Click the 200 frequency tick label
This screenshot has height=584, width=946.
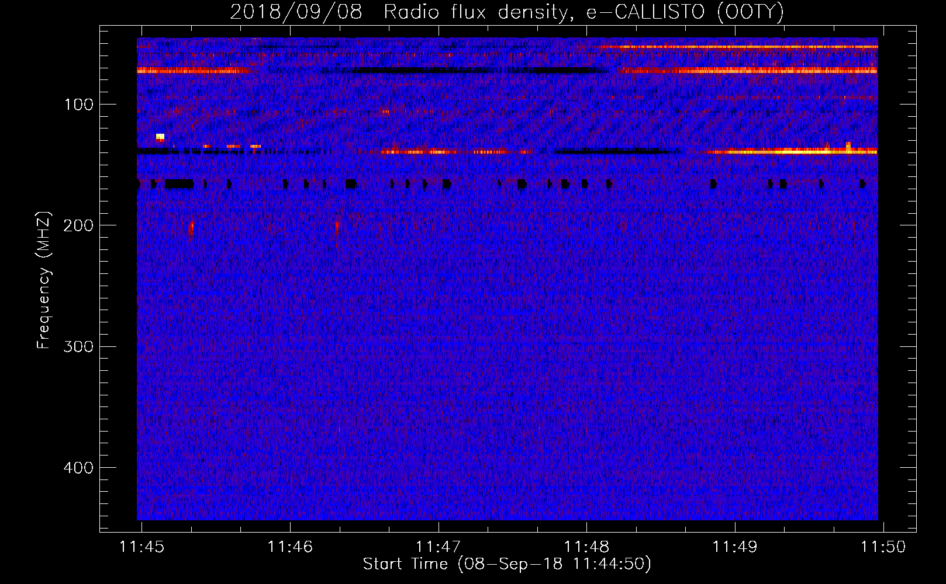coord(79,225)
